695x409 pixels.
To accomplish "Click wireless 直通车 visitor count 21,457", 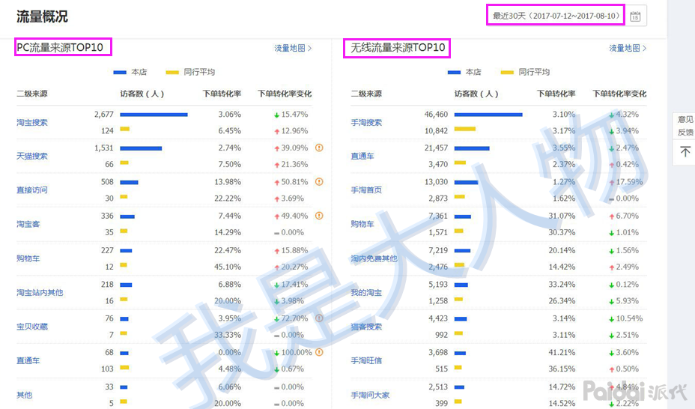I will click(436, 148).
